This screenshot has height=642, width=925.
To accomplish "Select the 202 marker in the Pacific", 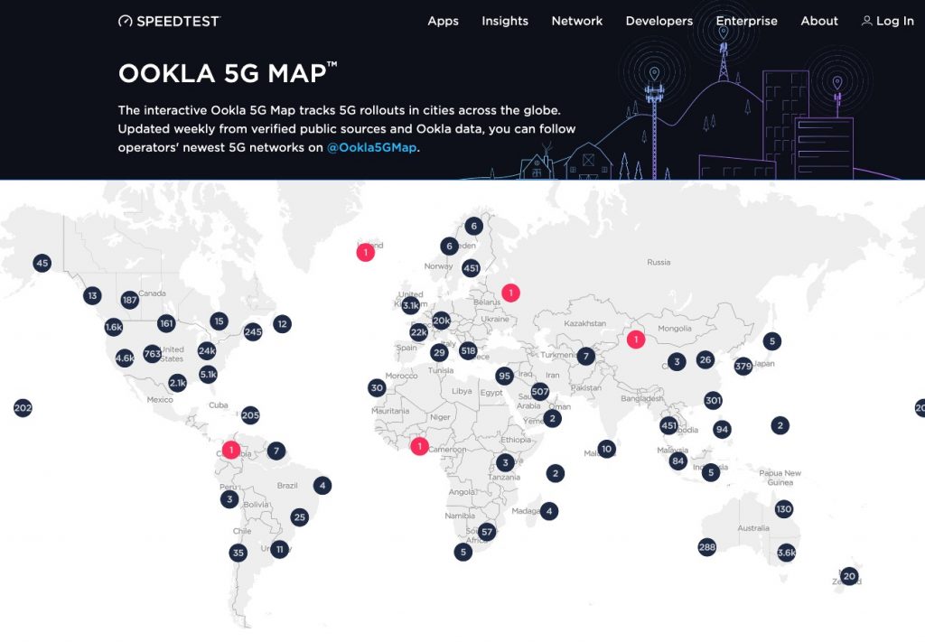I will (x=23, y=407).
